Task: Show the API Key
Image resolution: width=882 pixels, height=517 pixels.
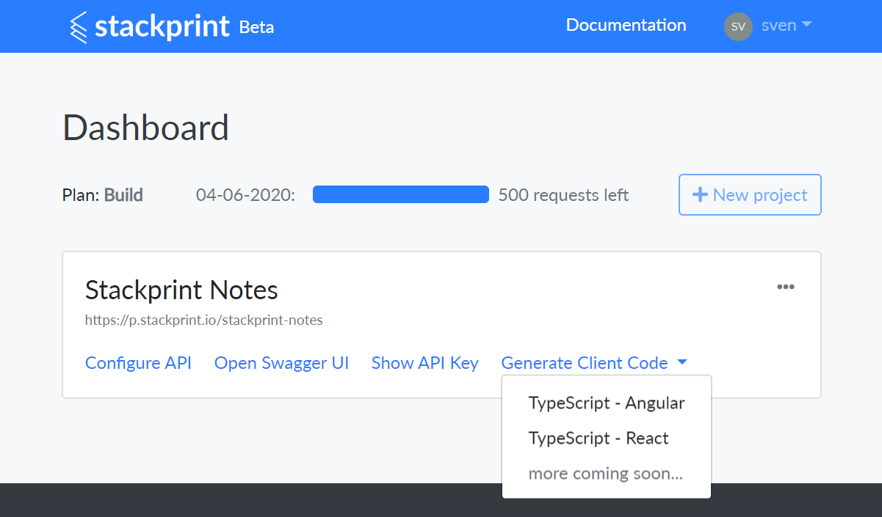Action: tap(424, 363)
